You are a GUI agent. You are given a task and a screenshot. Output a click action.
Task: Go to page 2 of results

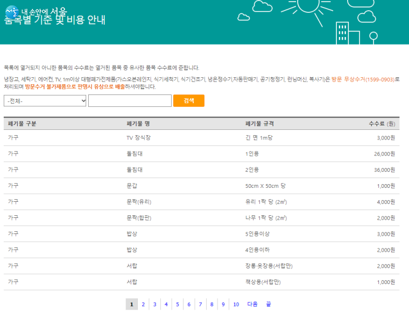[143, 304]
